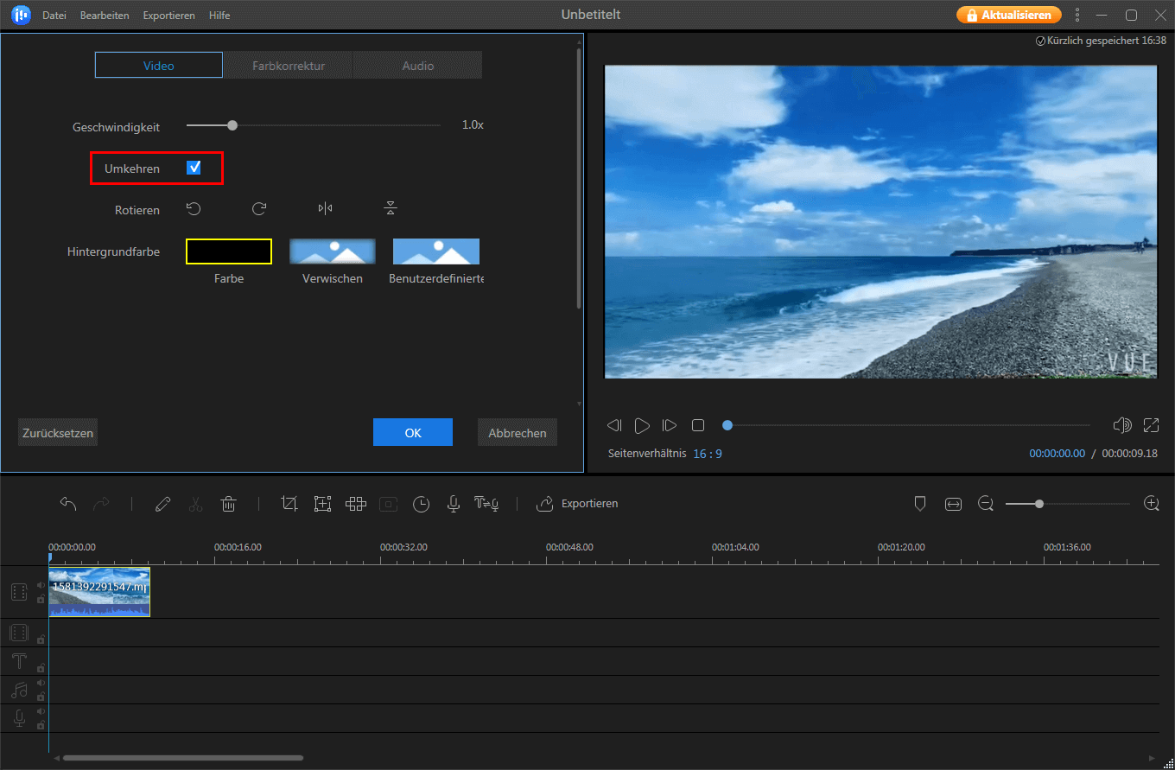Screen dimensions: 1175x770
Task: Click the delete trash can icon
Action: [229, 504]
